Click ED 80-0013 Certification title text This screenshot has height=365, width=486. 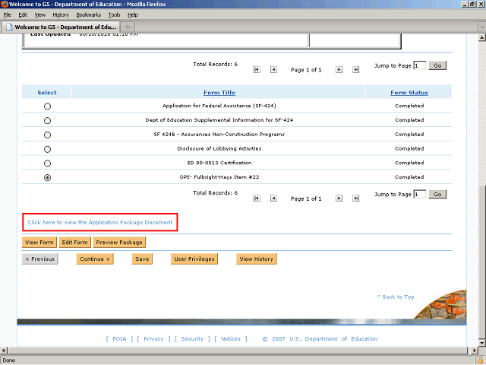click(x=219, y=163)
